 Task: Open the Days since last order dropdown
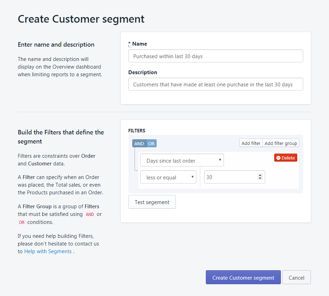pos(182,160)
